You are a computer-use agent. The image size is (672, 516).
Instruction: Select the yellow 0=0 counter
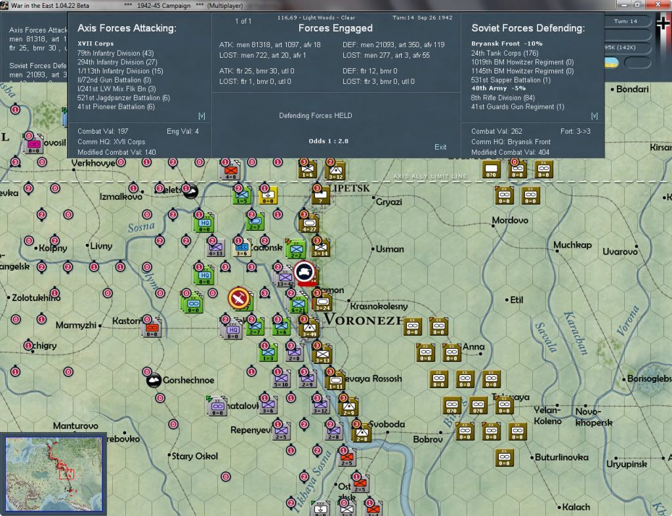click(268, 195)
